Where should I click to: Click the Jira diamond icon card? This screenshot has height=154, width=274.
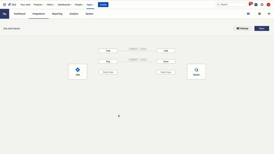(x=77, y=72)
